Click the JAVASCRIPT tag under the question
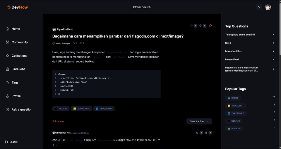Screen dimensions: 281x149 pyautogui.click(x=81, y=109)
